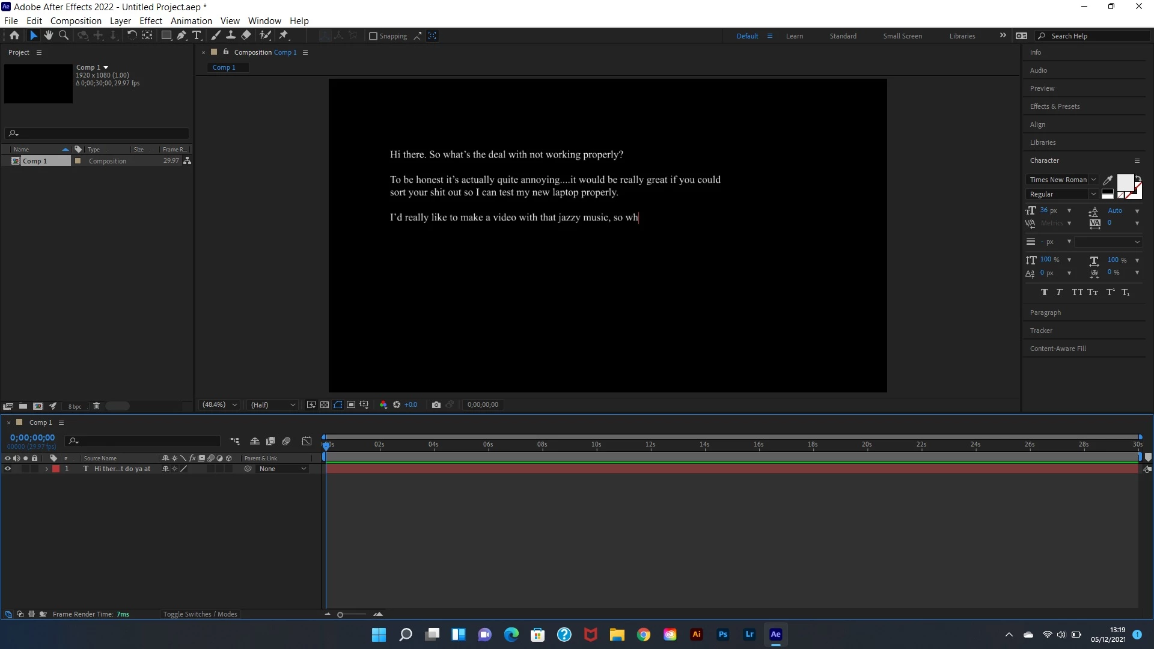The image size is (1154, 649).
Task: Select the Horizontal Type tool
Action: [197, 35]
